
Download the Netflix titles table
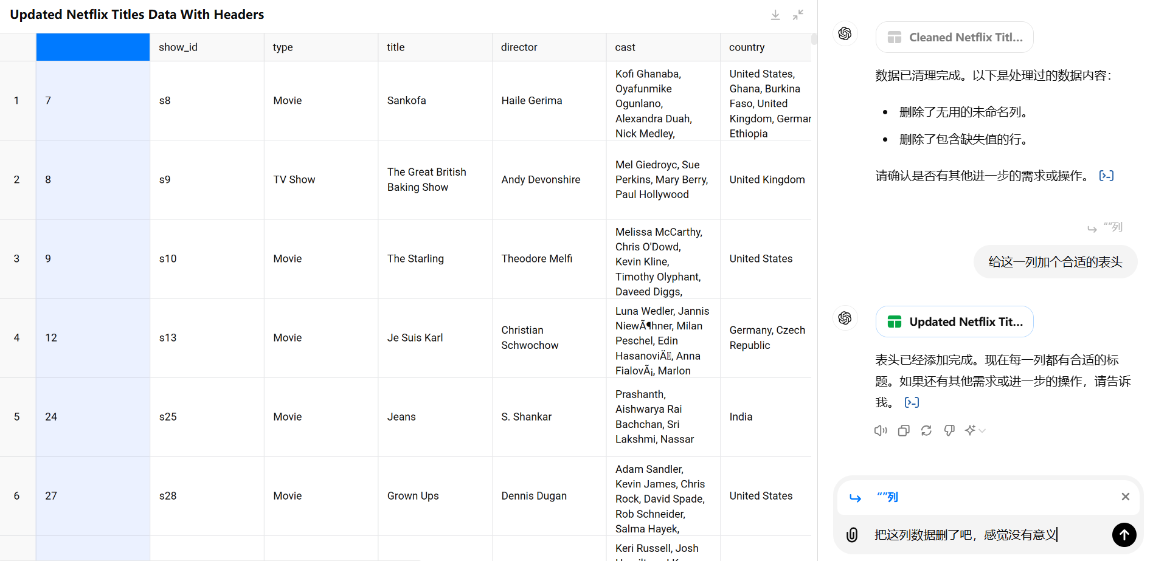pos(775,15)
